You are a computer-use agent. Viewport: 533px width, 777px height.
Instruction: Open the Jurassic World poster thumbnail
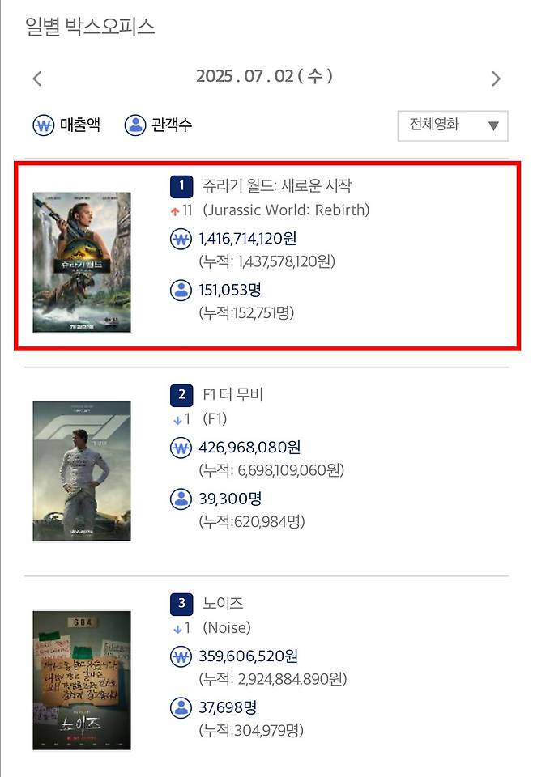[x=82, y=262]
